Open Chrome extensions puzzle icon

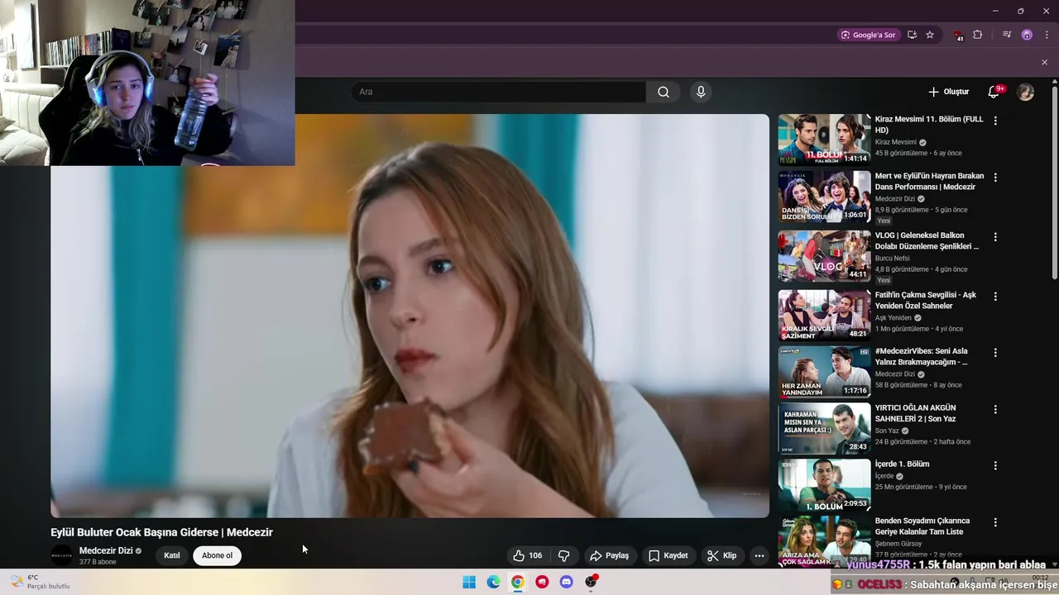click(x=977, y=35)
